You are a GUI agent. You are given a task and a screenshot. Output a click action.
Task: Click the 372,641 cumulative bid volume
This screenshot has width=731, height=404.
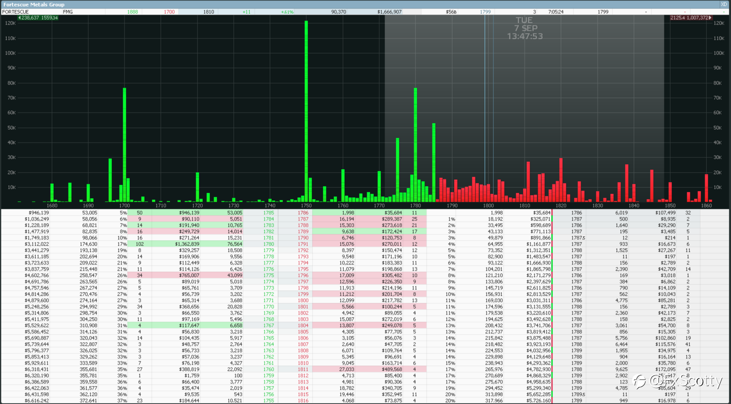coord(88,401)
